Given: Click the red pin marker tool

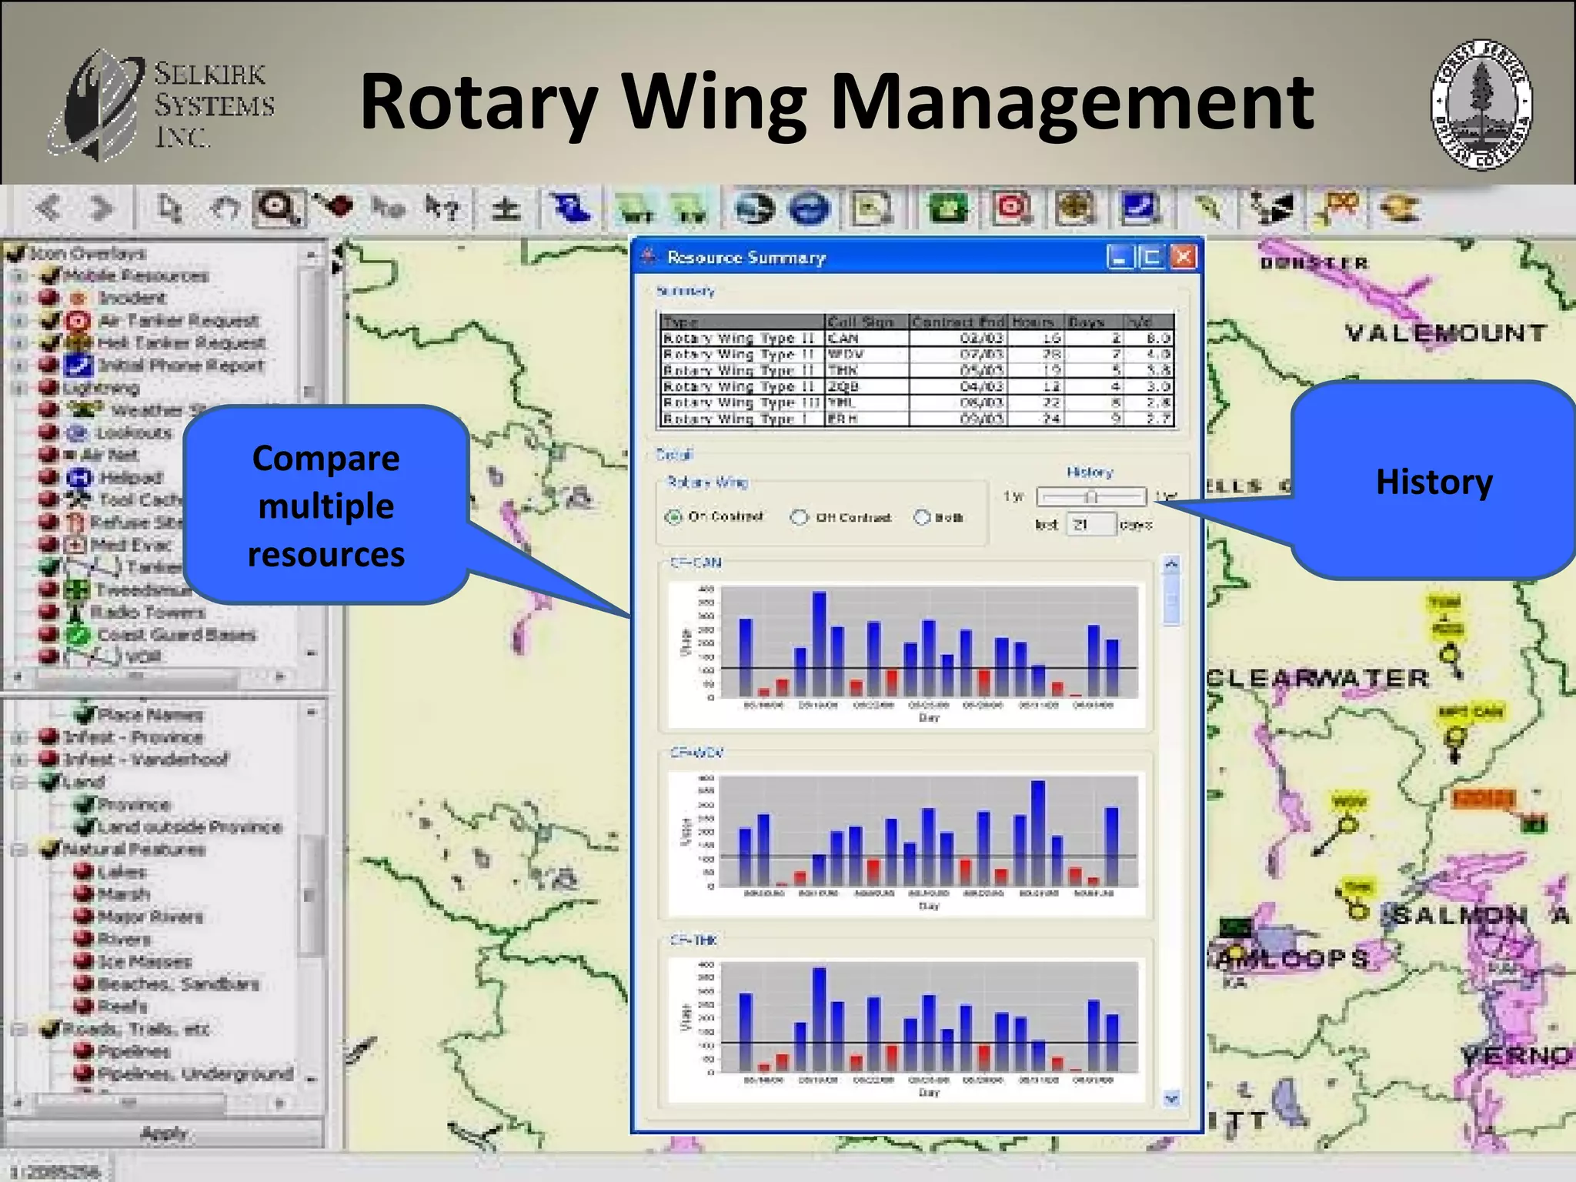Looking at the screenshot, I should pyautogui.click(x=333, y=206).
